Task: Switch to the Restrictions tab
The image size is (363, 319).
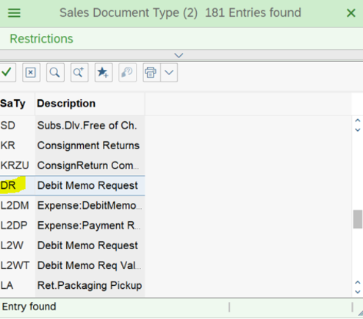Action: [x=41, y=39]
